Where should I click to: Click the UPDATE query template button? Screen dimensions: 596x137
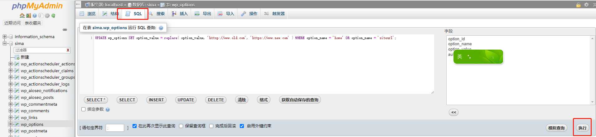(x=186, y=100)
